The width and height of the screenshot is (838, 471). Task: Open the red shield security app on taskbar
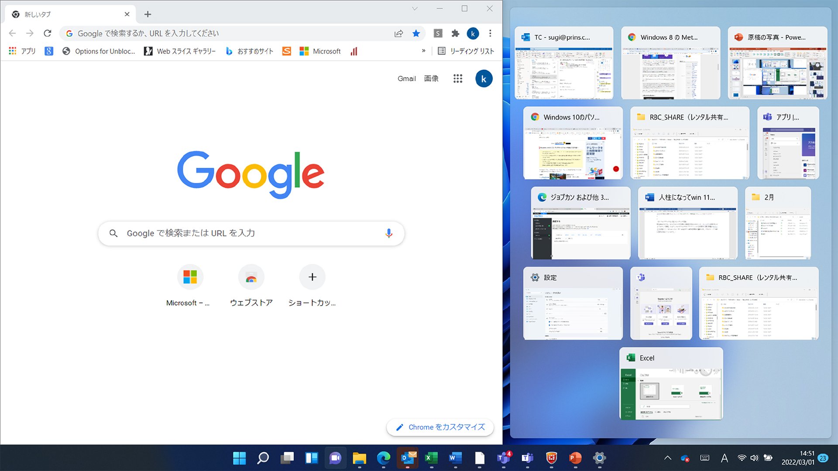tap(552, 458)
